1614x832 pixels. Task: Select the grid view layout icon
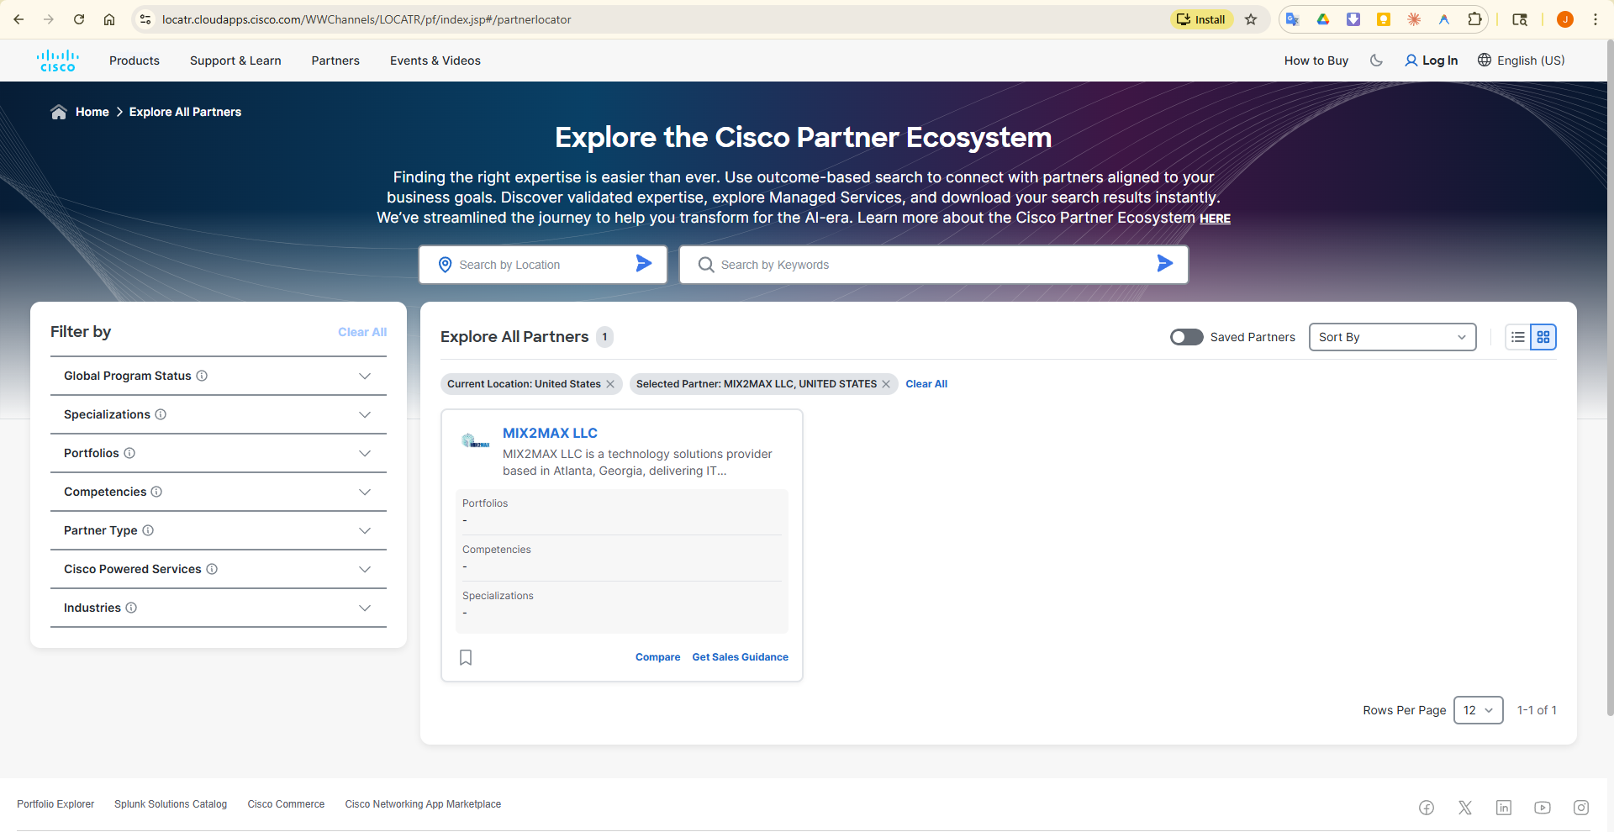pos(1543,336)
